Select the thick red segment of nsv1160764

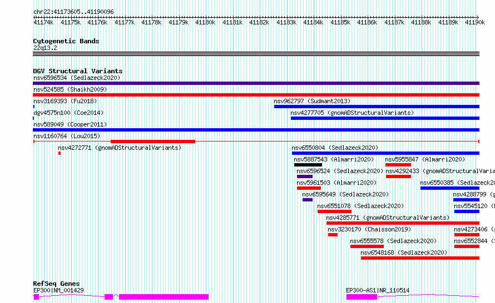pyautogui.click(x=153, y=142)
